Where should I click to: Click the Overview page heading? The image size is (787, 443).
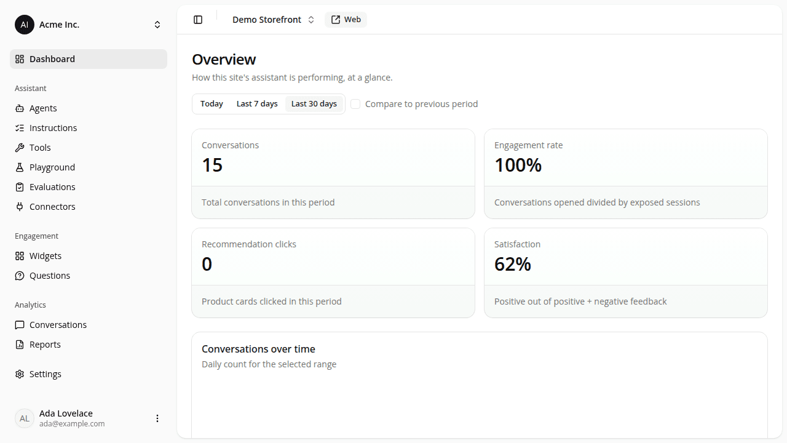(x=224, y=60)
